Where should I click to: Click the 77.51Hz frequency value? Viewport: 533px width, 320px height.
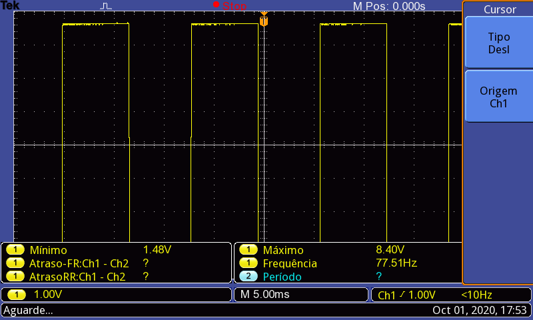396,263
